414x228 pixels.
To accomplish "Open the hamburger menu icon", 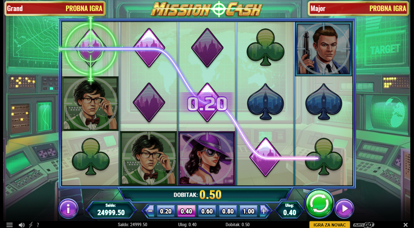I will 10,225.
